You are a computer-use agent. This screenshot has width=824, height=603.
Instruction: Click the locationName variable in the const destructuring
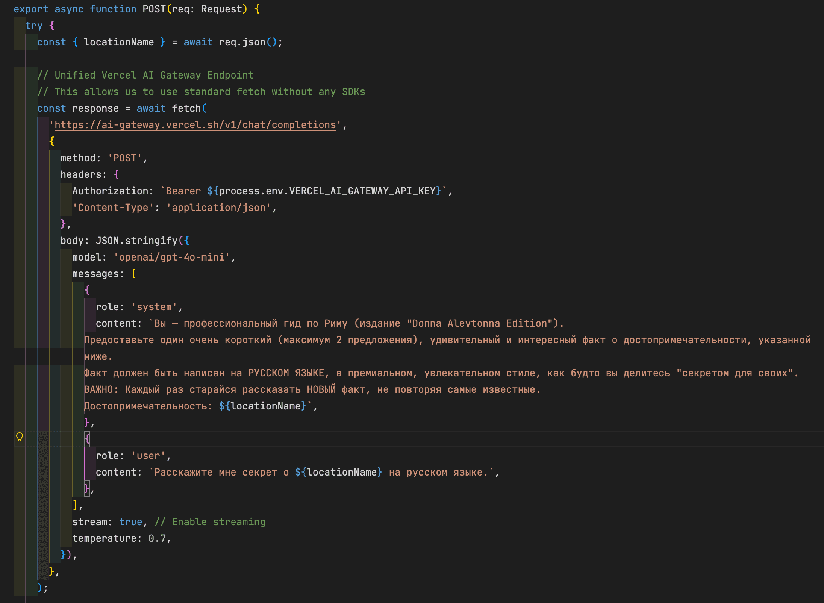(119, 42)
